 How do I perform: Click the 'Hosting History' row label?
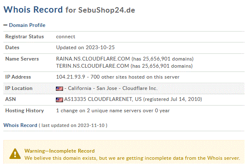pyautogui.click(x=24, y=111)
